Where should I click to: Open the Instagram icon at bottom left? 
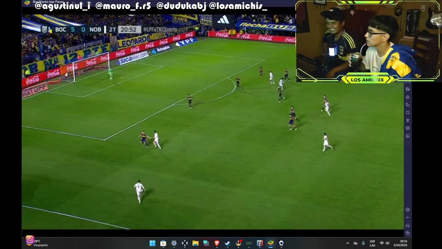(30, 240)
